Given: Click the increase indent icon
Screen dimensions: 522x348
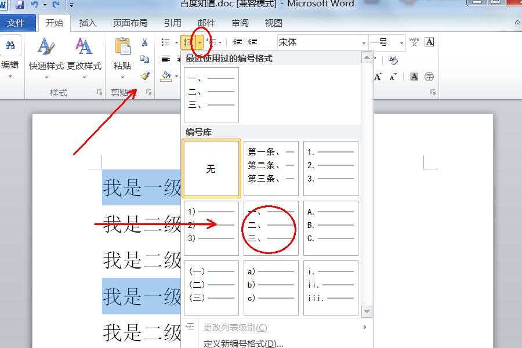Looking at the screenshot, I should click(x=253, y=42).
